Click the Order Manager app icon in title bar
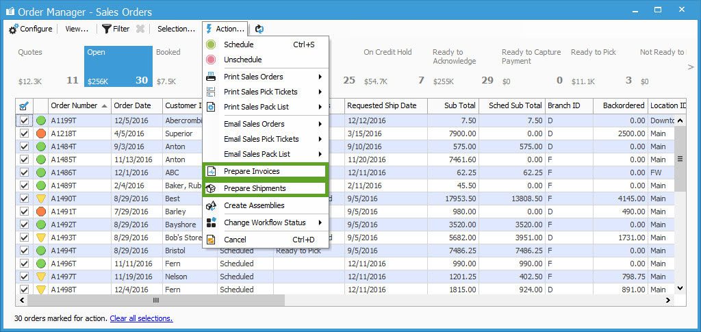The image size is (701, 332). coord(10,12)
